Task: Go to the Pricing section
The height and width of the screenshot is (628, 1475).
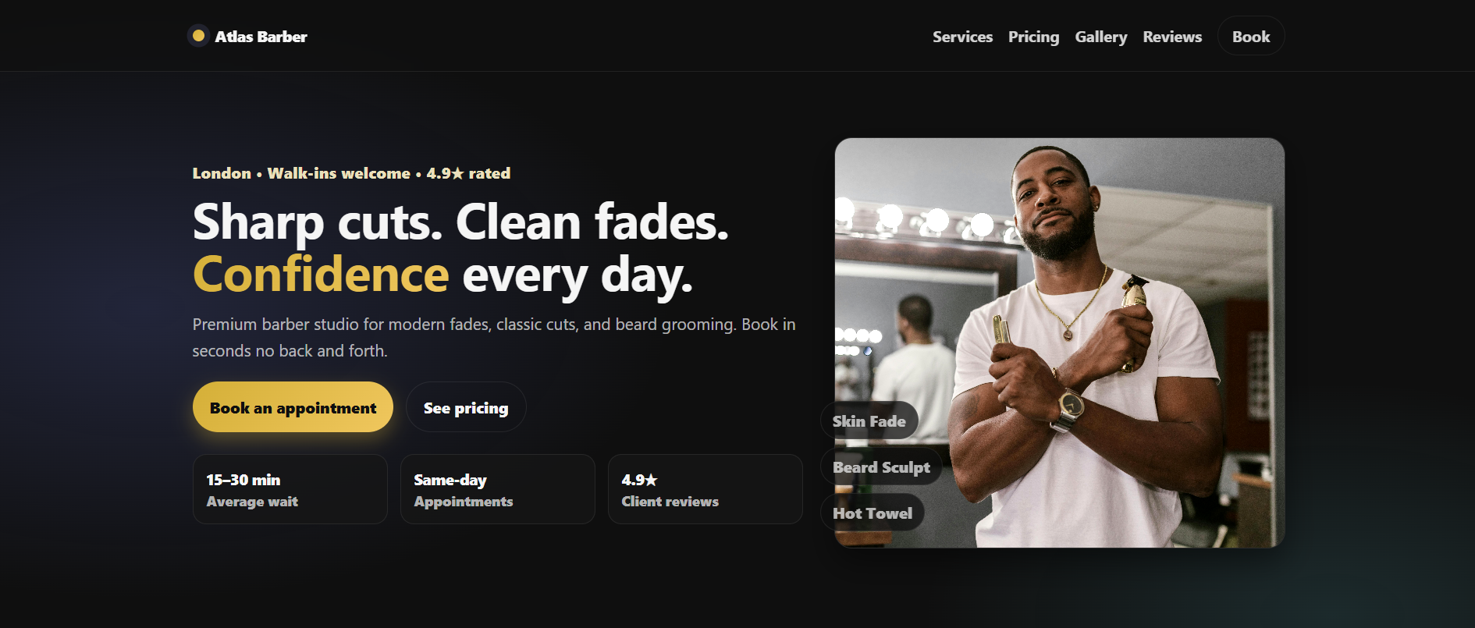Action: 1033,37
